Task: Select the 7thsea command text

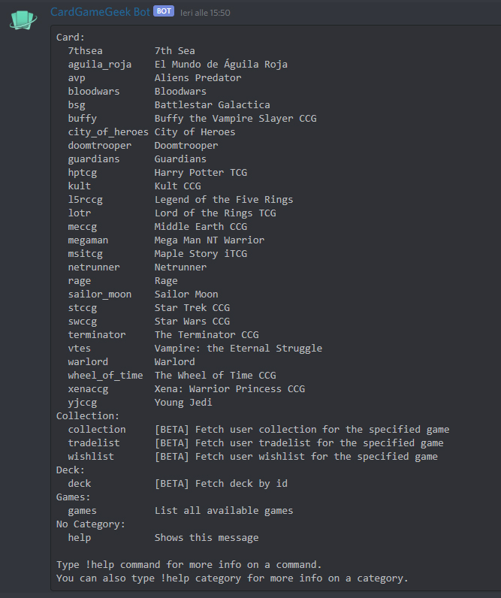Action: (86, 51)
